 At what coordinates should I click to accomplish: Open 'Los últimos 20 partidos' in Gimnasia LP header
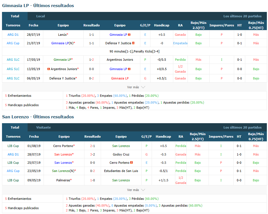[242, 16]
